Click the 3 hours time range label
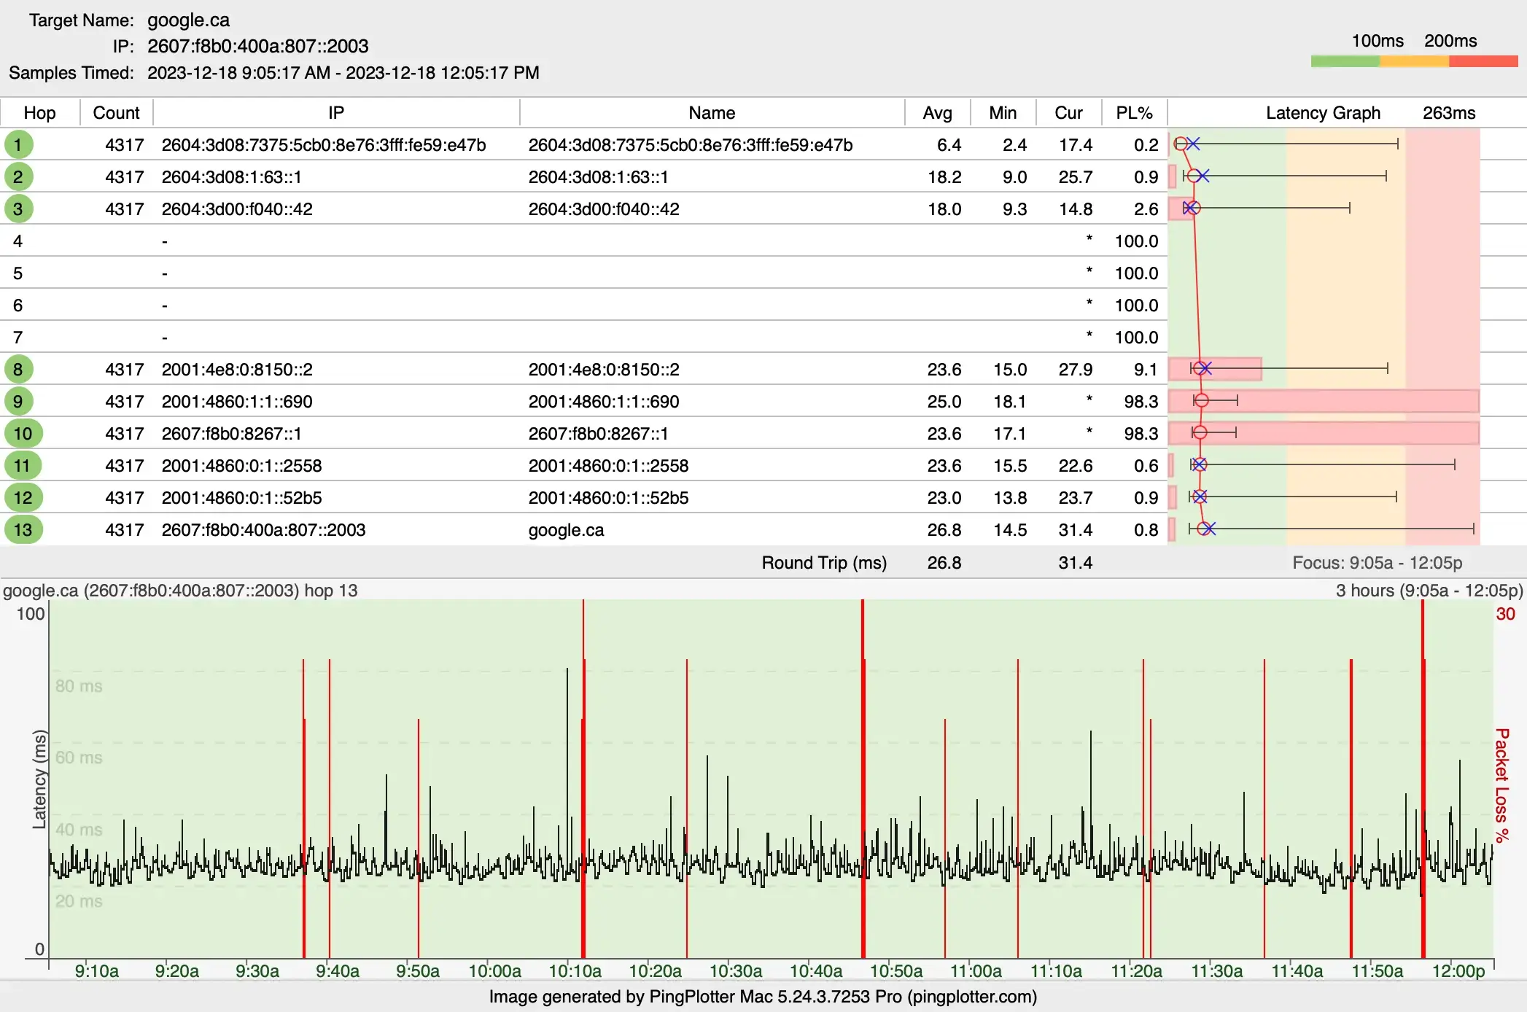Viewport: 1527px width, 1012px height. (1429, 591)
